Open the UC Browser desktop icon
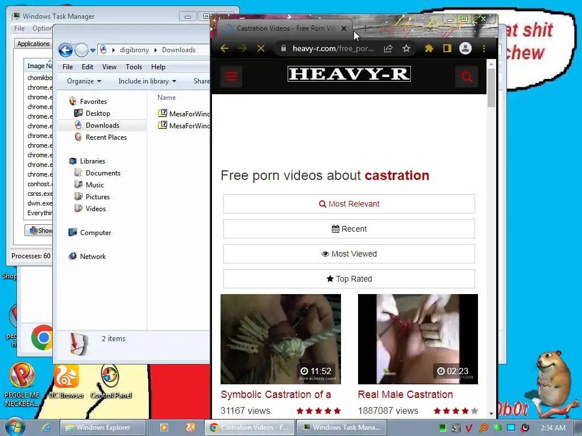This screenshot has height=436, width=582. tap(66, 382)
